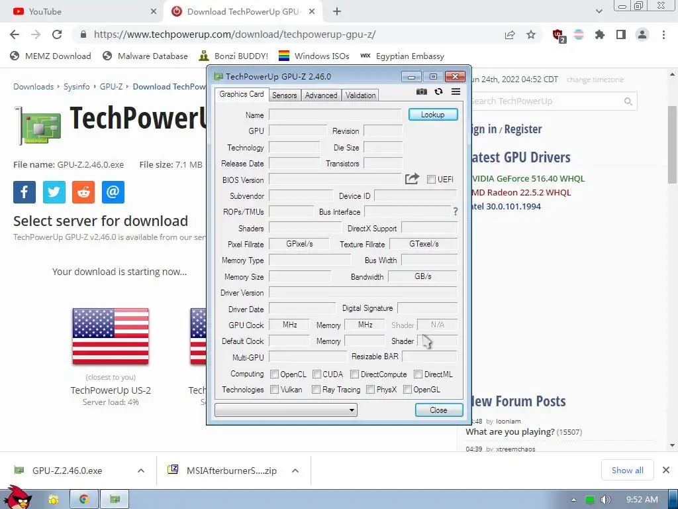Dismiss the downloads bar with X

pos(666,470)
